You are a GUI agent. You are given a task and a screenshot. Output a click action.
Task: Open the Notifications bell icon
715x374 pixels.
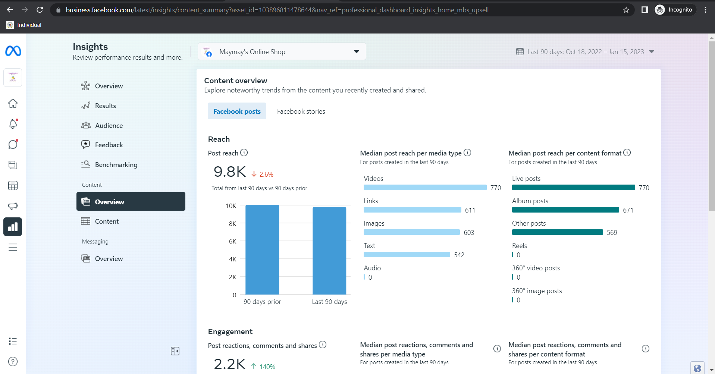(13, 124)
